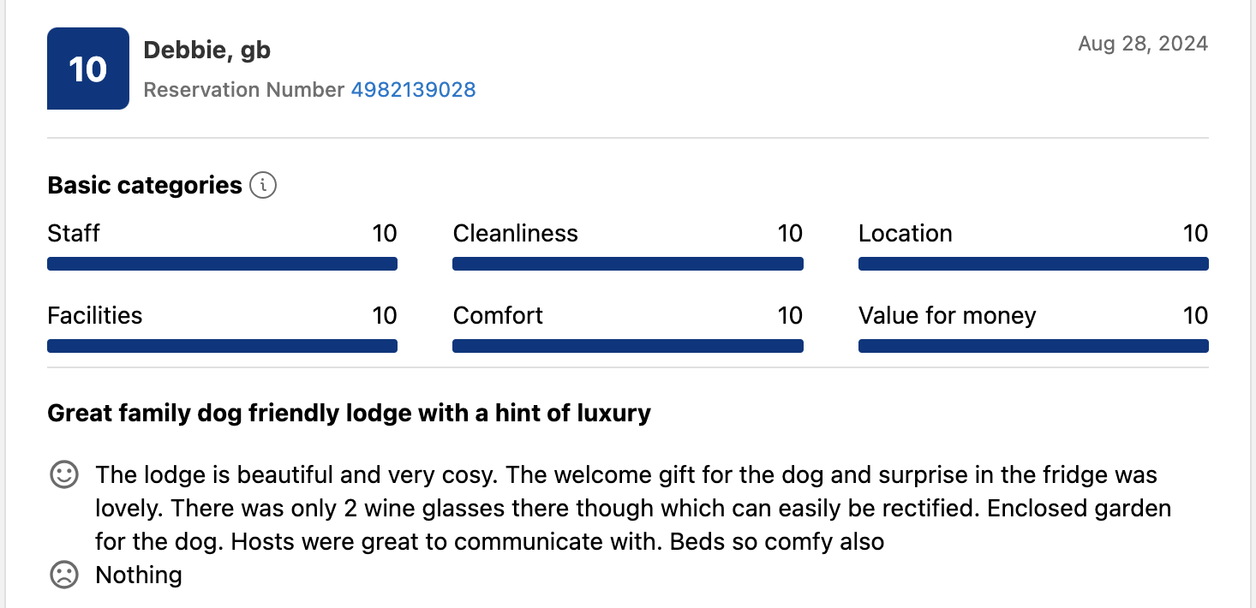
Task: Click the happy smiley face icon
Action: [64, 474]
